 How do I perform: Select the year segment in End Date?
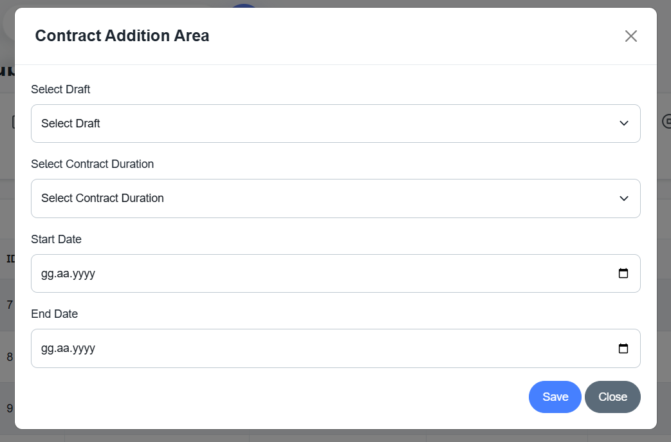pos(83,349)
